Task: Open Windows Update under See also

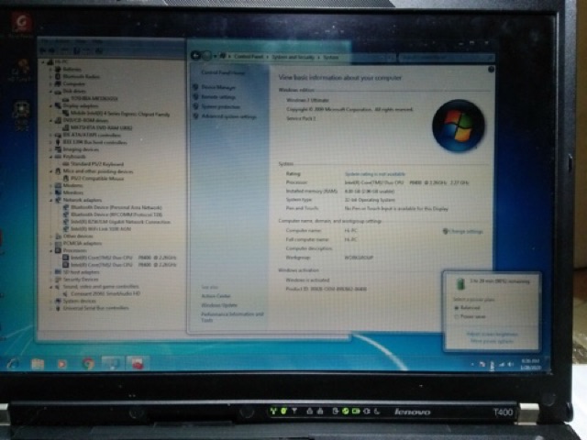Action: click(x=218, y=304)
